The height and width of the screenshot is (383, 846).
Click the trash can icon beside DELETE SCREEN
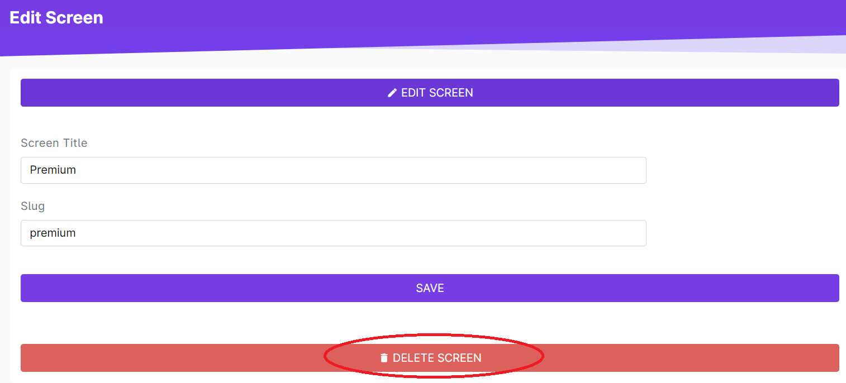click(384, 358)
